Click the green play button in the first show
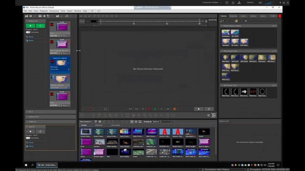The width and height of the screenshot is (305, 171). pos(30,26)
